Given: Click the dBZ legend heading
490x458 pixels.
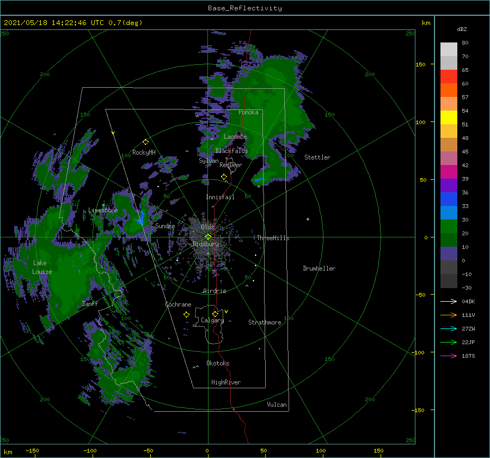Looking at the screenshot, I should tap(462, 29).
